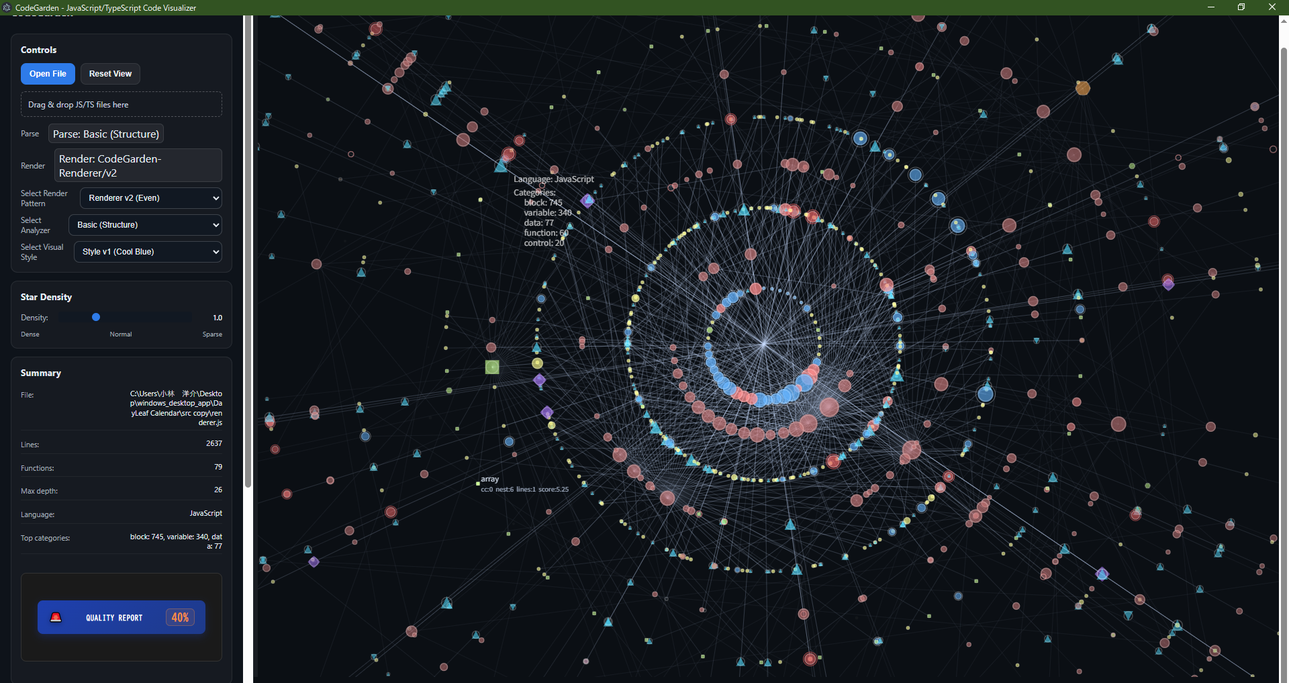
Task: Click the red siren icon on Quality Report
Action: tap(56, 617)
